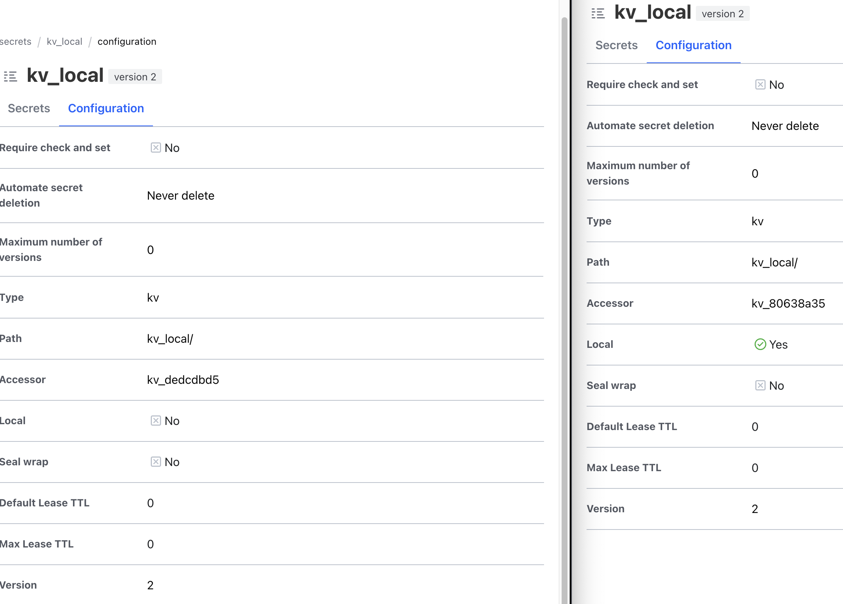Open the Secrets tab in right panel

(x=616, y=45)
